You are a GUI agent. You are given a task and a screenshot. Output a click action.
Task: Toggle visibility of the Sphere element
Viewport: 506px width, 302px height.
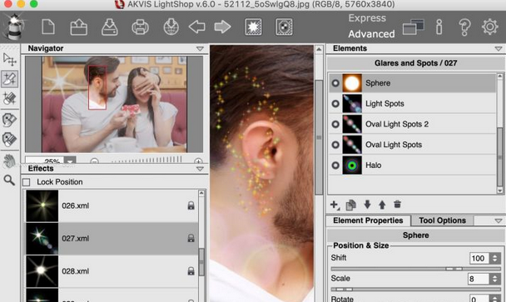pyautogui.click(x=335, y=83)
